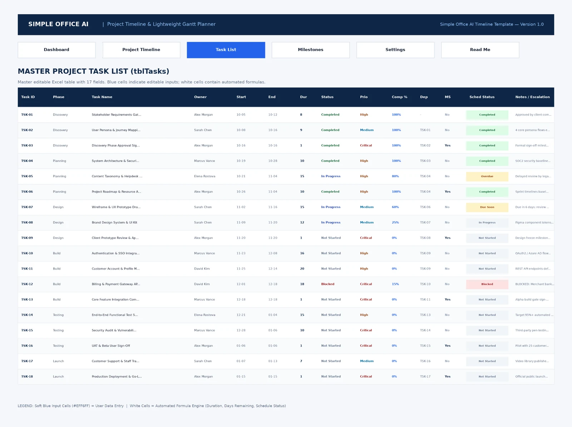
Task: Click the owner Elena Rostova in row TSK-05
Action: [205, 177]
